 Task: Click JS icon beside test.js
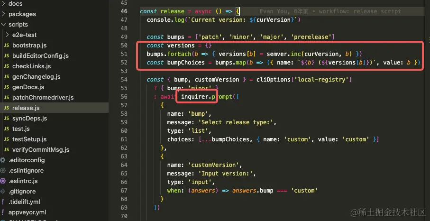(7, 129)
